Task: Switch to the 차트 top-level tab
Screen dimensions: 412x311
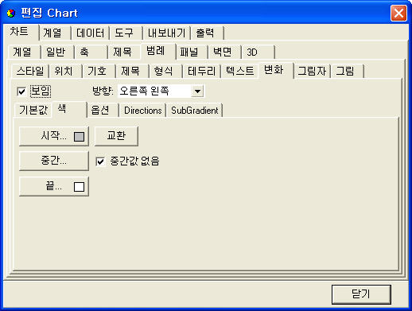Action: point(21,32)
